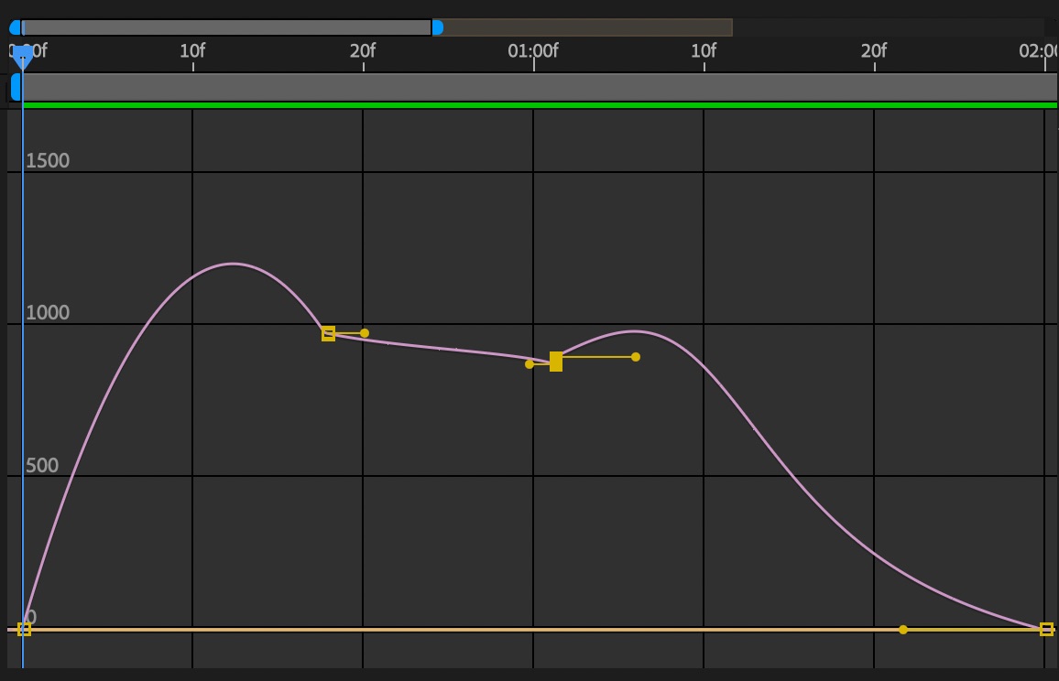1059x681 pixels.
Task: Click the pink curve at its highest peak
Action: click(233, 264)
